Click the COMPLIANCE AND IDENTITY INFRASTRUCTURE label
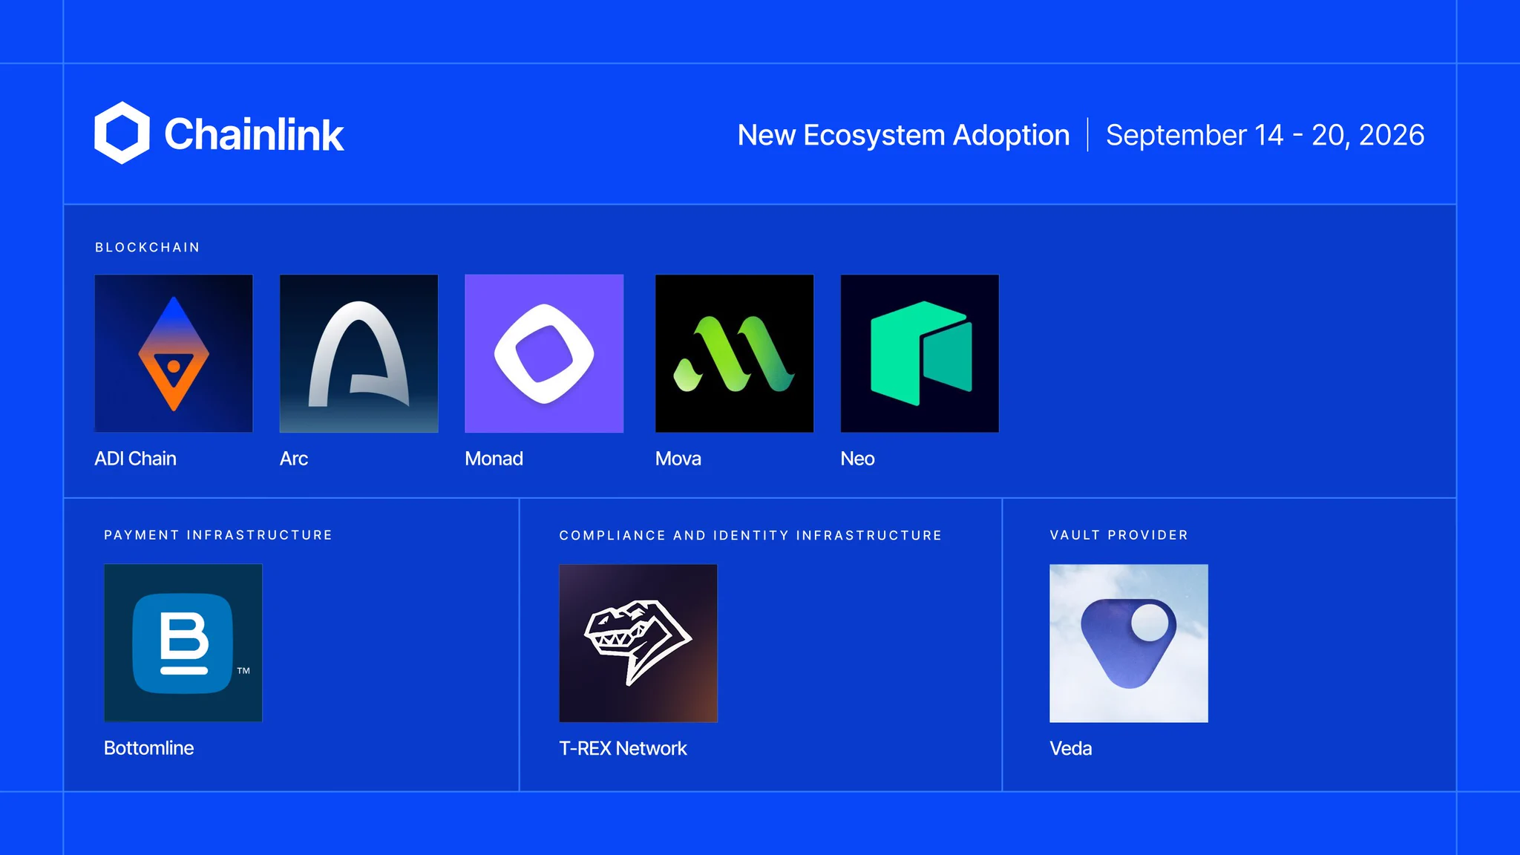This screenshot has width=1520, height=855. click(x=750, y=535)
